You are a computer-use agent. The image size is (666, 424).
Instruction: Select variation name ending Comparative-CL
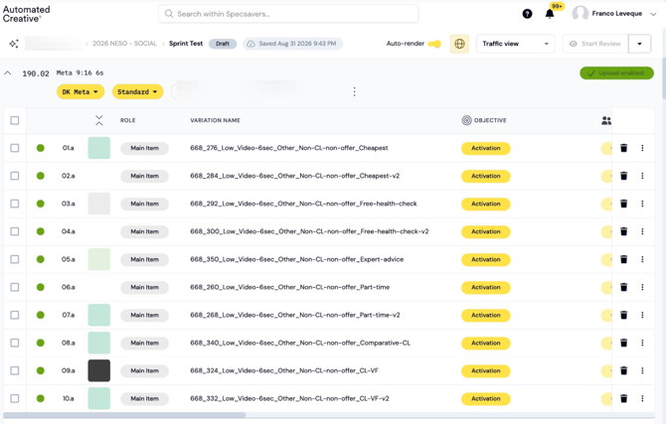point(300,343)
